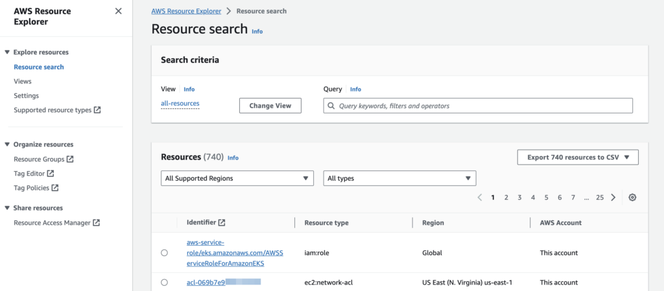The height and width of the screenshot is (291, 664).
Task: Select radio for acl-069b7e9 row
Action: pyautogui.click(x=164, y=283)
